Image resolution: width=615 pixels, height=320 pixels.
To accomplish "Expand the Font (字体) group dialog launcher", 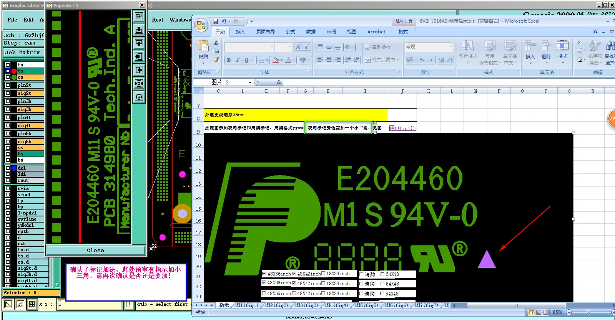I will pyautogui.click(x=309, y=72).
